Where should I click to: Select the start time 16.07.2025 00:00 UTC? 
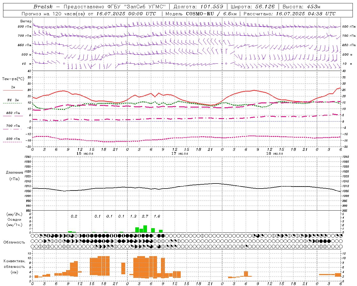pyautogui.click(x=126, y=14)
